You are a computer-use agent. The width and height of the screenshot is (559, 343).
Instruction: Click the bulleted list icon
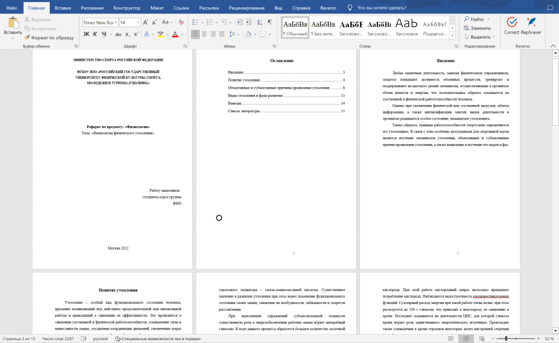point(195,22)
